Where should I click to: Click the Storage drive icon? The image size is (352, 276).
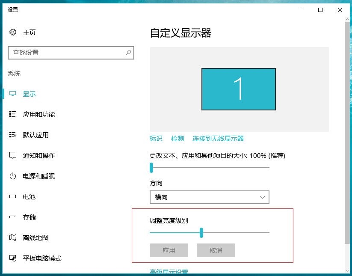click(13, 217)
